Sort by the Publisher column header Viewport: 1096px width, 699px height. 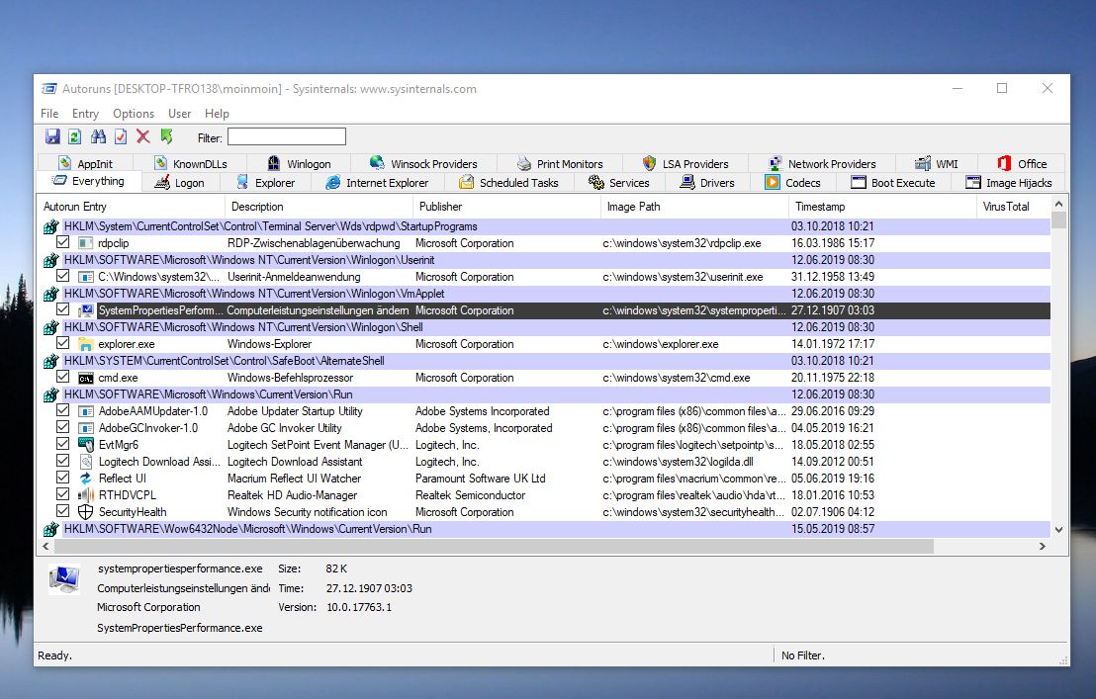(x=506, y=207)
